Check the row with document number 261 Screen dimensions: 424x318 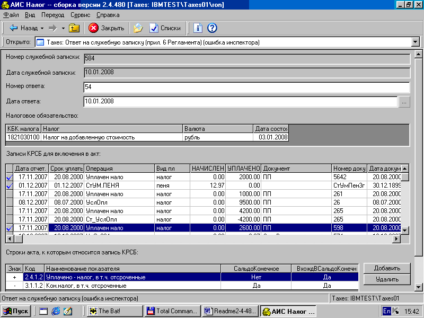pos(9,194)
